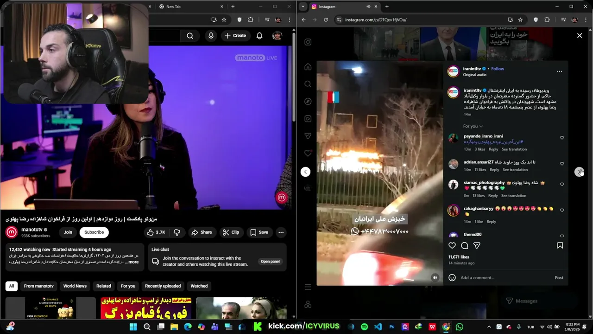Open YouTube notifications bell
The width and height of the screenshot is (593, 334).
pos(259,36)
